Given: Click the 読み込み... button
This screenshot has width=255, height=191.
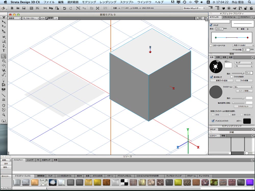Looking at the screenshot, I should coord(6,176).
